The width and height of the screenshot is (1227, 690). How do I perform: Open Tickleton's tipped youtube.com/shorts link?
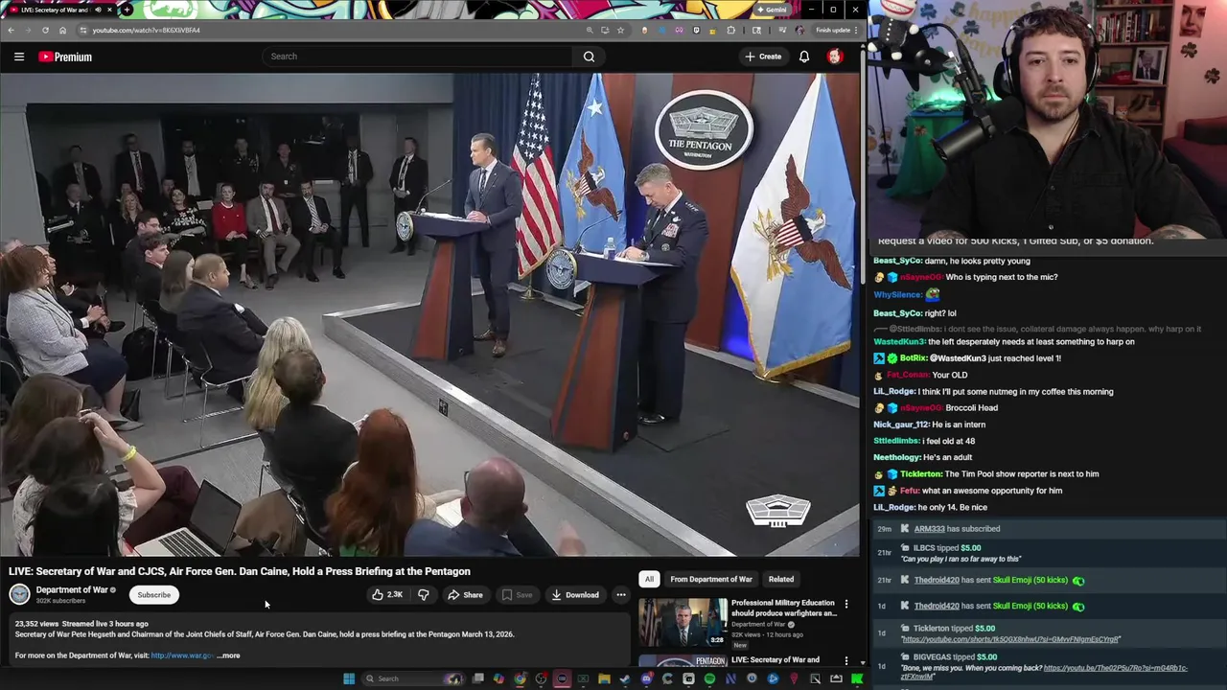[x=1010, y=639]
